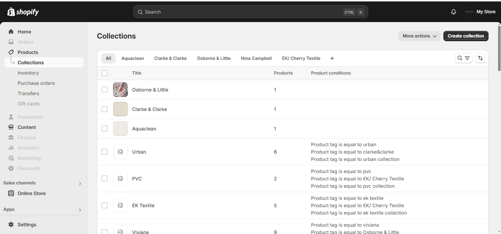Check the Aquaclean collection row checkbox
The image size is (501, 234).
click(105, 129)
